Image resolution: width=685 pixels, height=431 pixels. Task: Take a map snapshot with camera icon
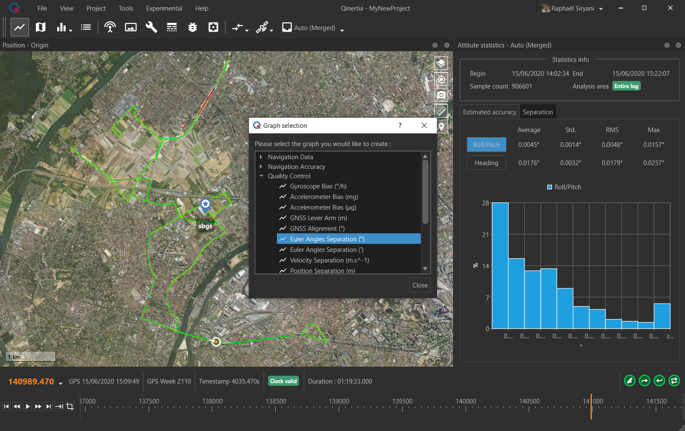pyautogui.click(x=441, y=95)
